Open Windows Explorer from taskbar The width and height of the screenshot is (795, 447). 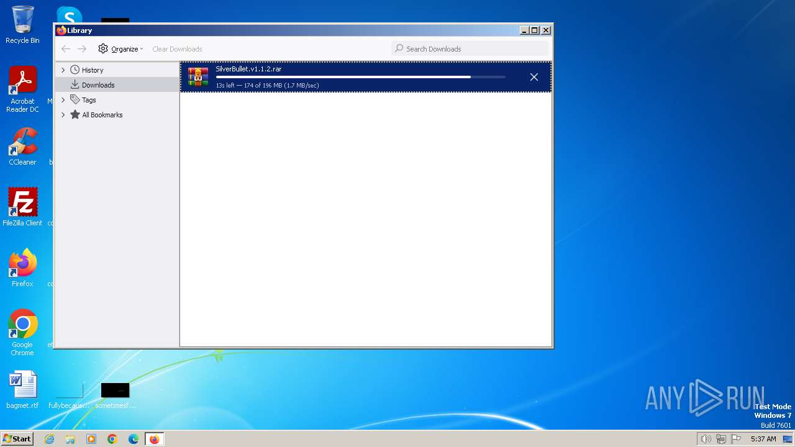coord(70,439)
